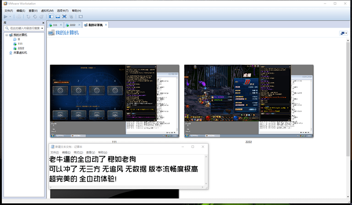352x205 pixels.
Task: Open the VMware 编辑(E) menu
Action: [x=21, y=11]
